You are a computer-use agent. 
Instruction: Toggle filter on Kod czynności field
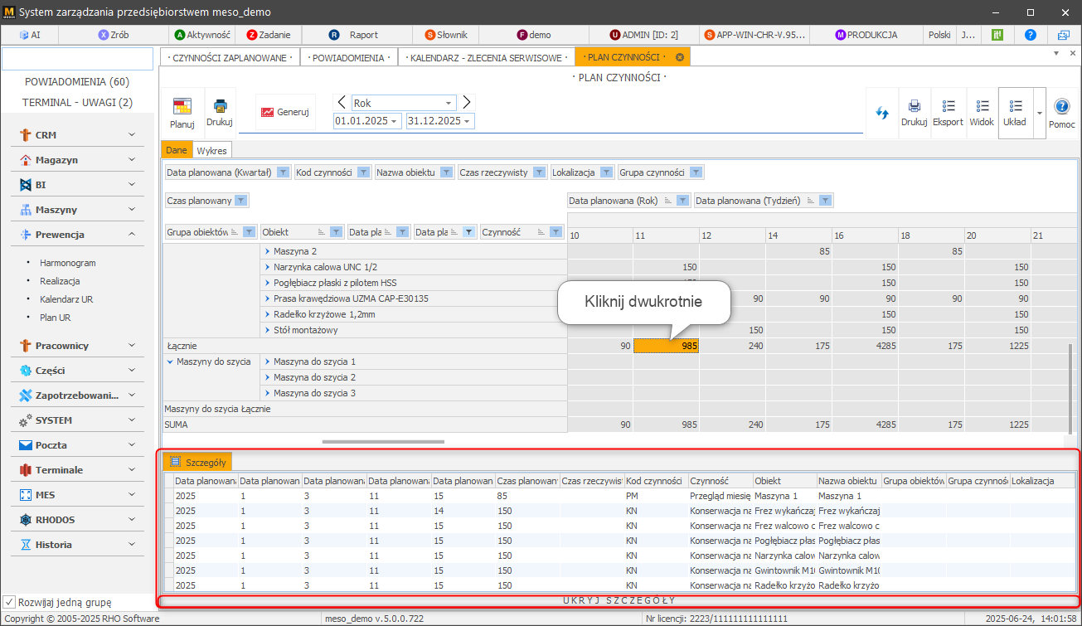363,172
